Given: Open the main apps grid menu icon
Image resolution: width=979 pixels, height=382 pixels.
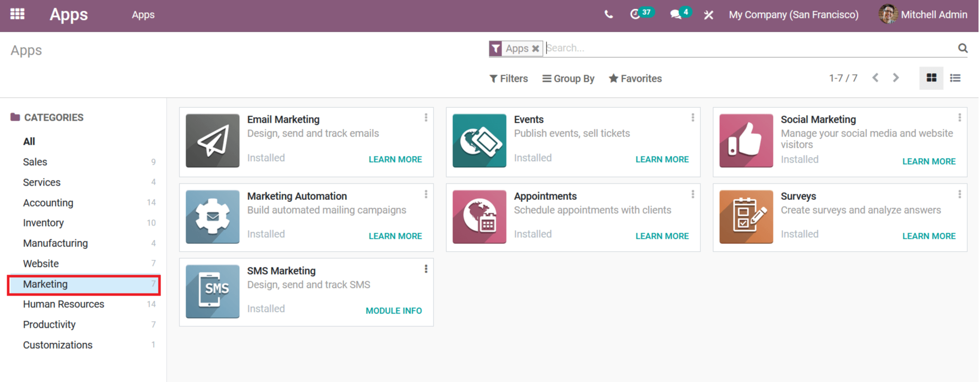Looking at the screenshot, I should click(17, 14).
